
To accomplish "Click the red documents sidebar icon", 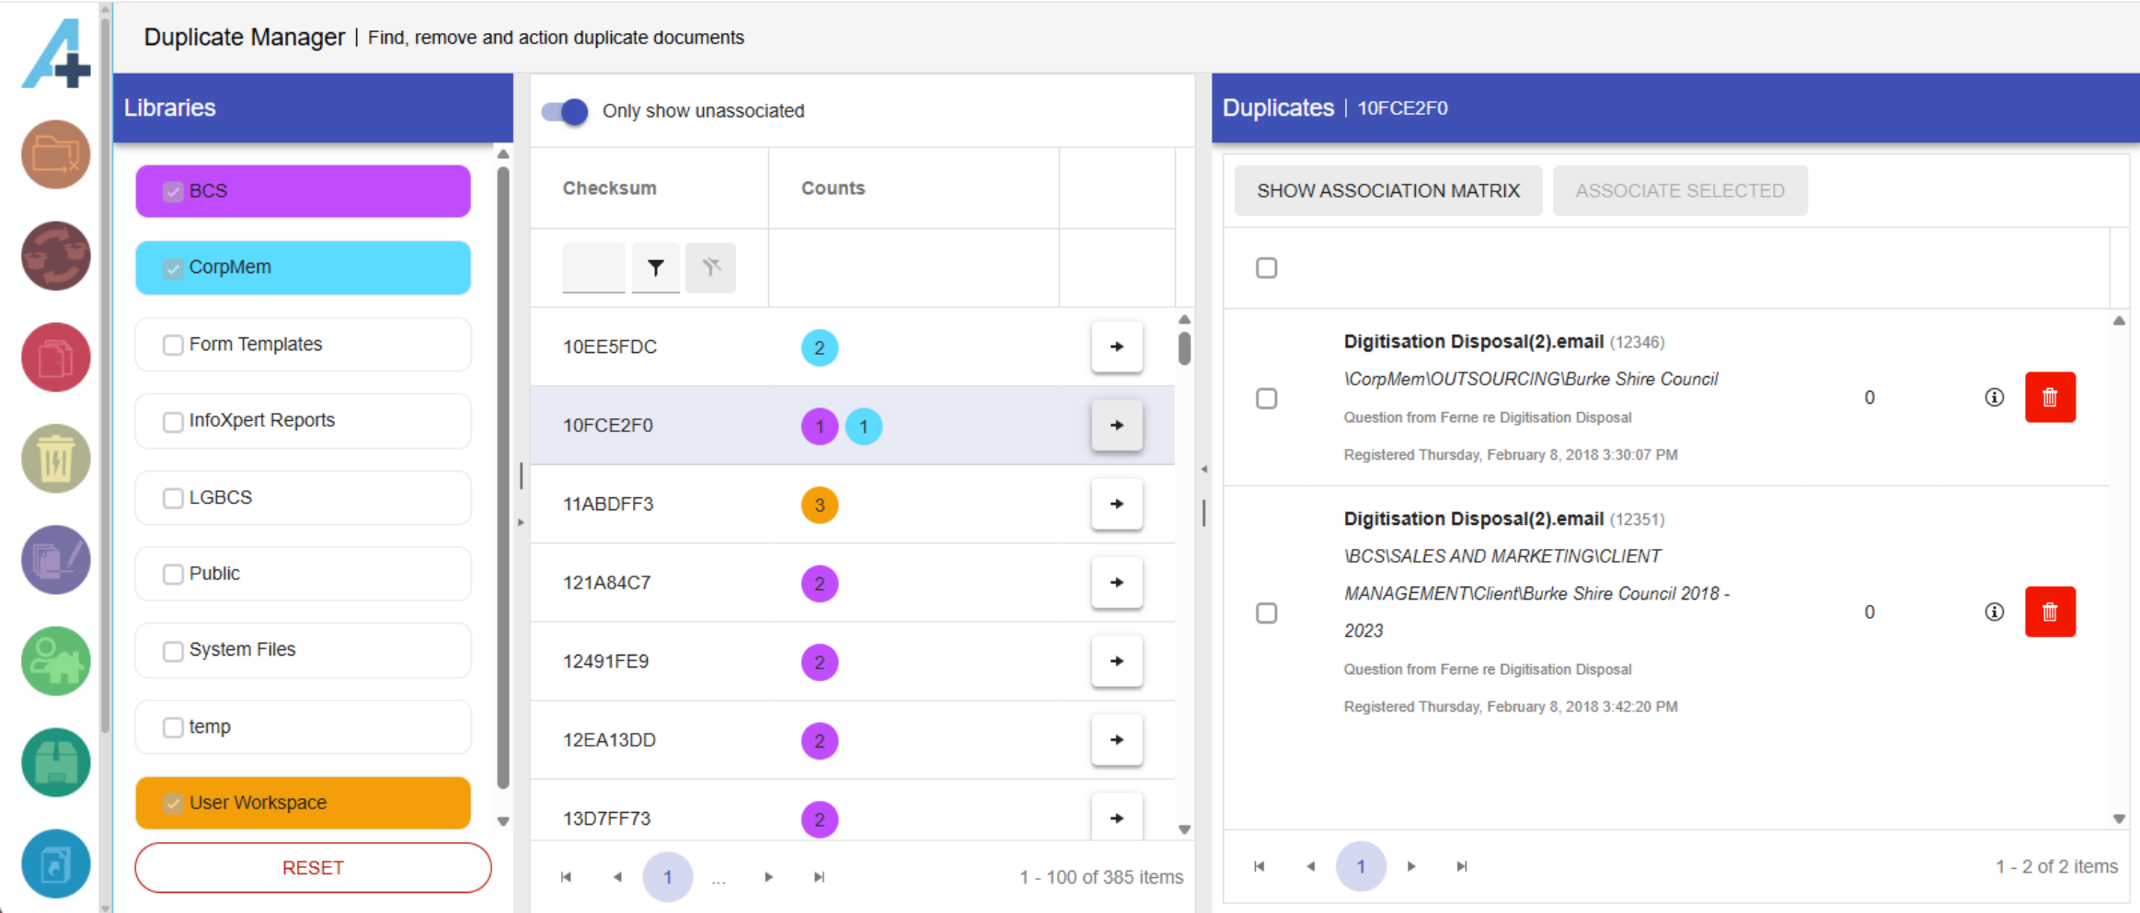I will (55, 357).
